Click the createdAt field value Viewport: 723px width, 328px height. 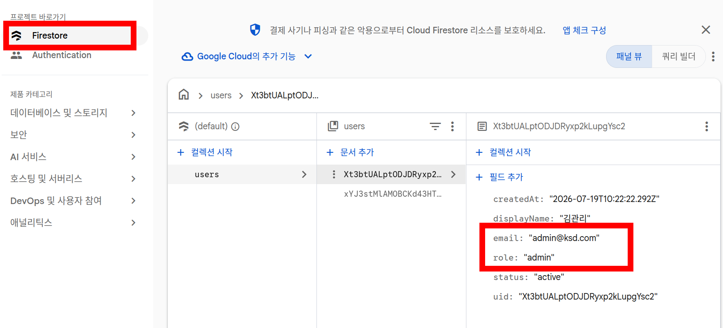[x=604, y=199]
